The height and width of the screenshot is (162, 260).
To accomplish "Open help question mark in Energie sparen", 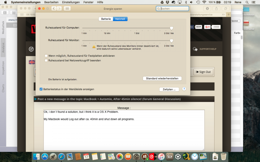I will point(184,89).
